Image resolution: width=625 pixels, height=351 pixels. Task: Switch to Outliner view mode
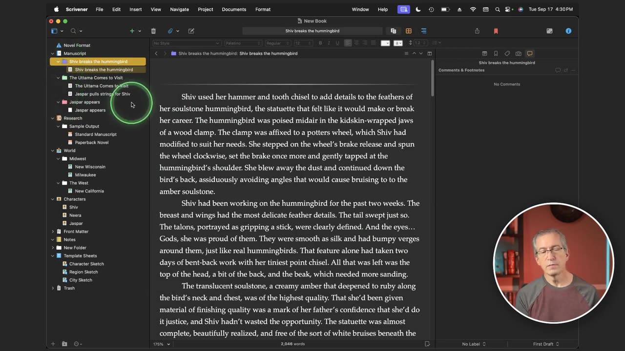[x=424, y=31]
